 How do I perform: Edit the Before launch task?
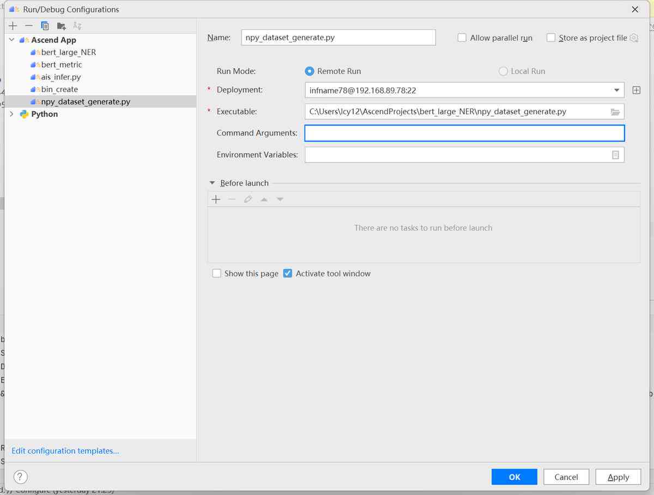248,200
